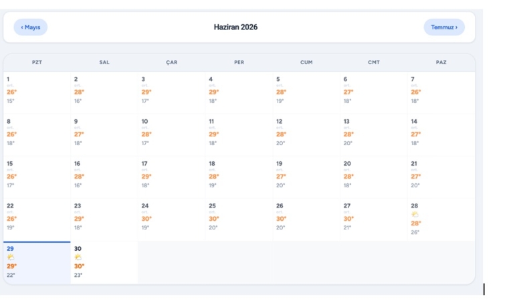Select June 21 Sunday cell
This screenshot has width=515, height=301.
tap(441, 177)
